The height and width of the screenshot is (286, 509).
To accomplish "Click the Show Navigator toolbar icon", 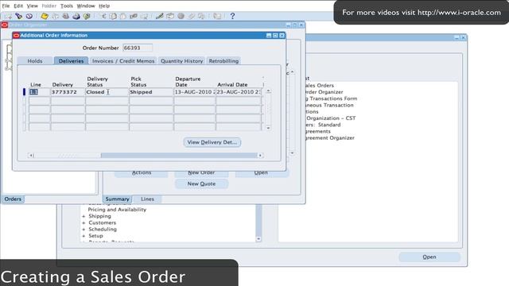I will pyautogui.click(x=29, y=16).
